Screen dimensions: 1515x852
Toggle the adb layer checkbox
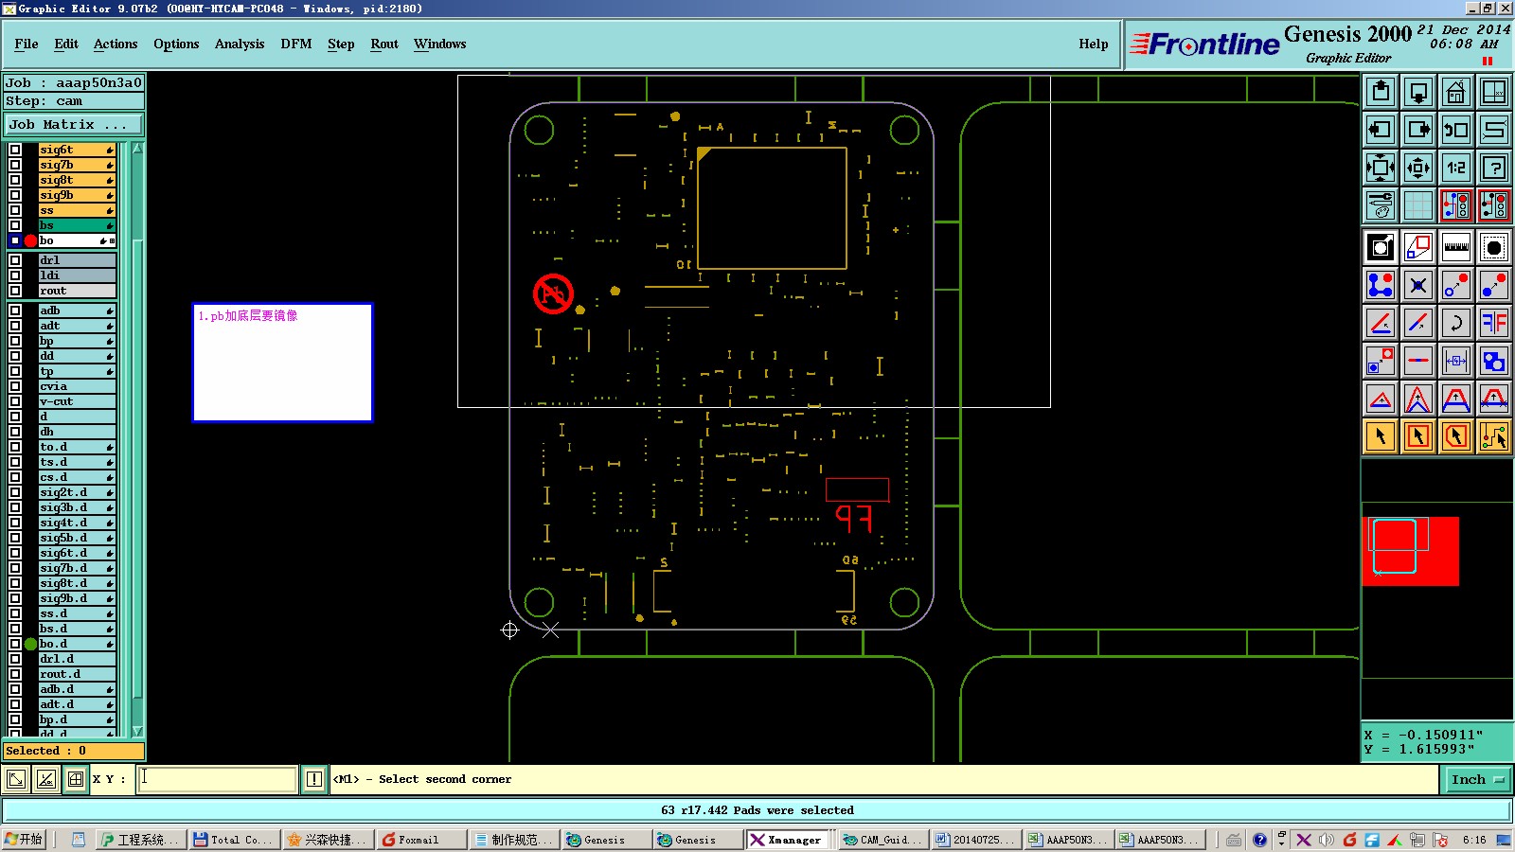15,311
